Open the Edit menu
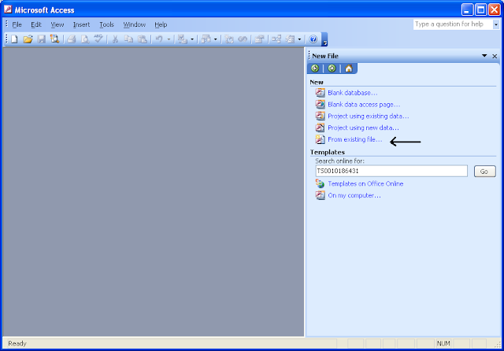The image size is (504, 351). tap(36, 24)
